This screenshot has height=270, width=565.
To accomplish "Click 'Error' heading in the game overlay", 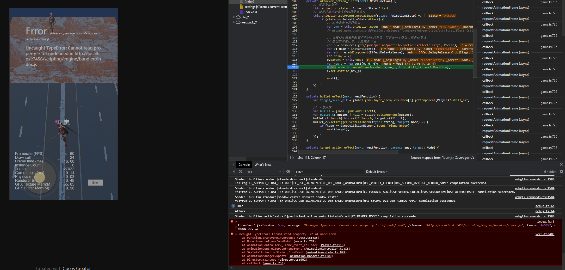I will tap(36, 31).
